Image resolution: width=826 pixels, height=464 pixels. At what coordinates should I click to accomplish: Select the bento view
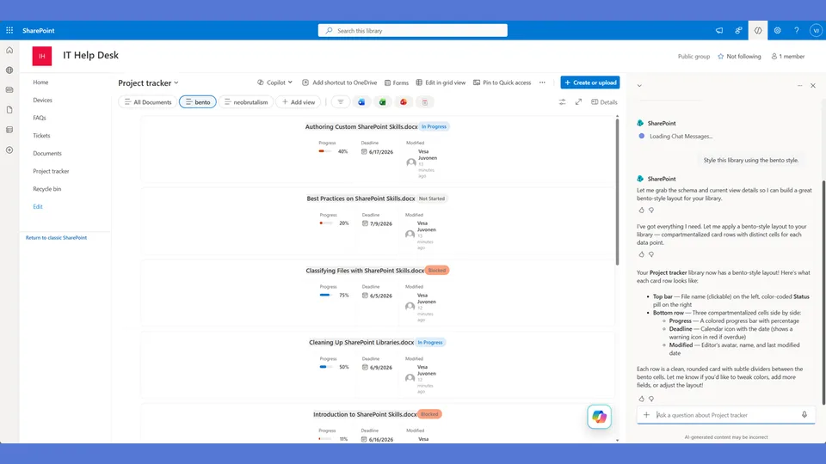click(198, 102)
